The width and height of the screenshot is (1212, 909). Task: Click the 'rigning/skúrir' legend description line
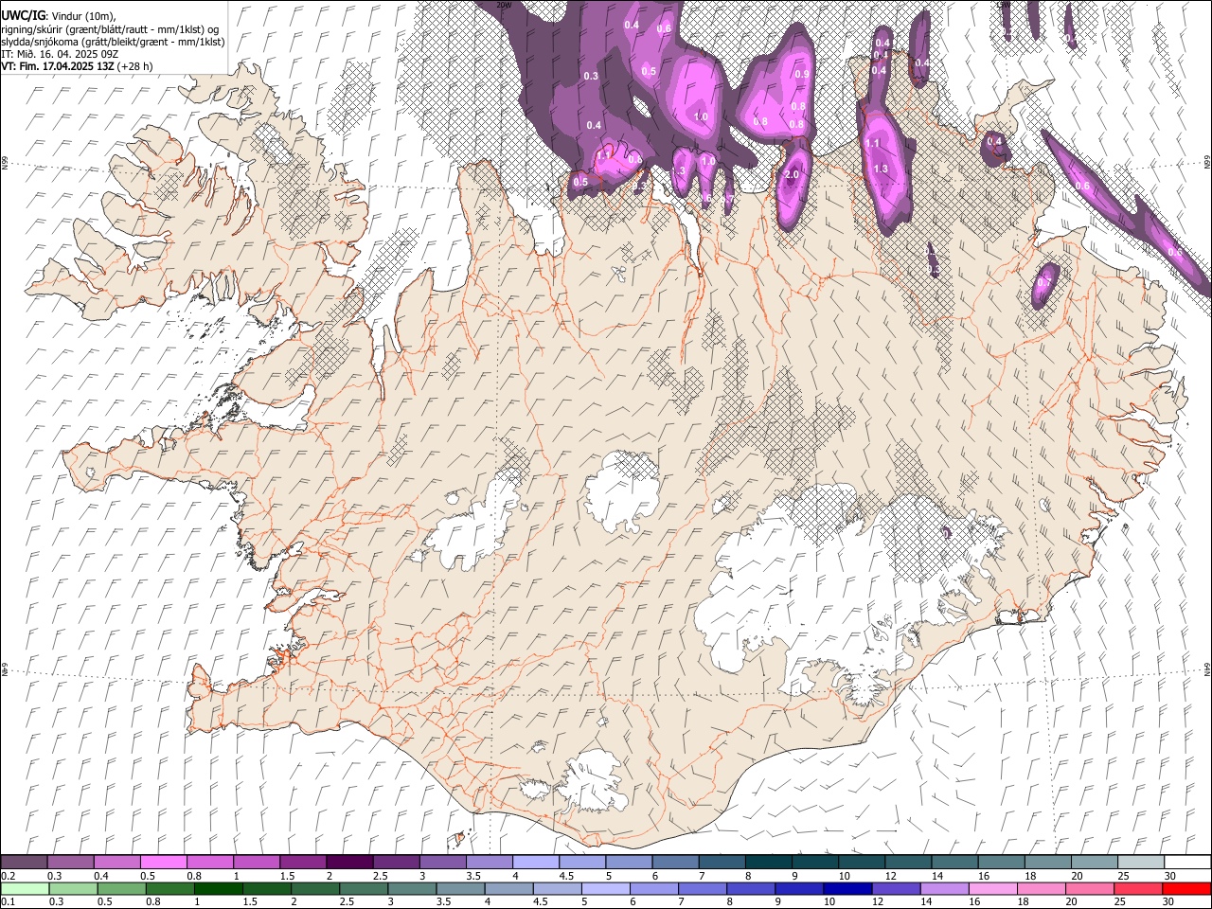tap(110, 29)
